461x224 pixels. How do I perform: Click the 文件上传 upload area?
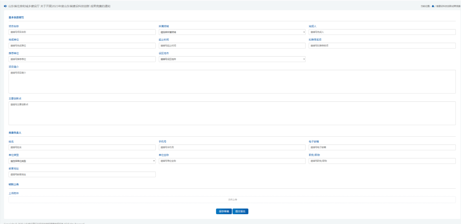point(232,199)
